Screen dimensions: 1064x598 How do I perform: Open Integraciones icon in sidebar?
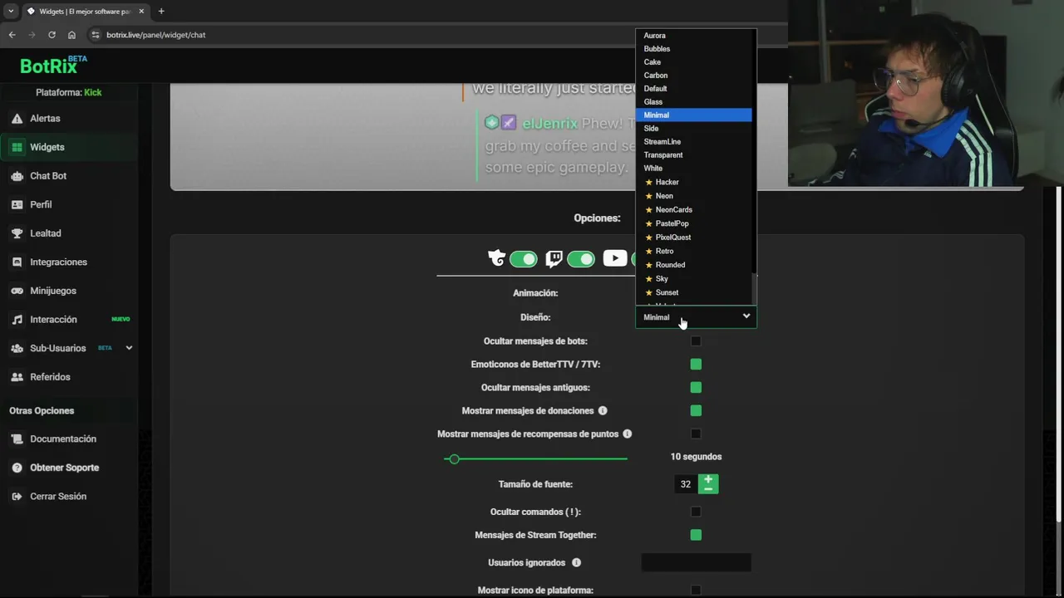[17, 262]
